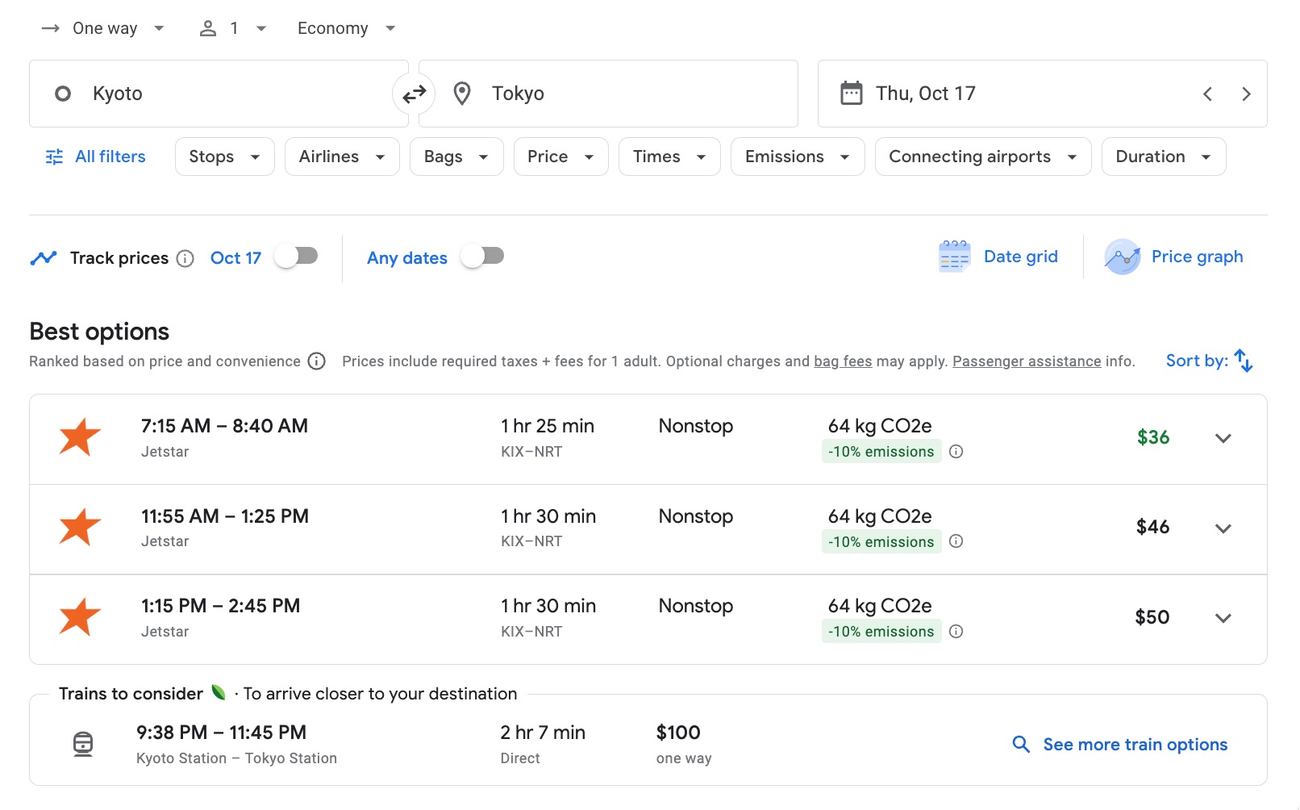Open the Stops filter dropdown

coord(224,156)
